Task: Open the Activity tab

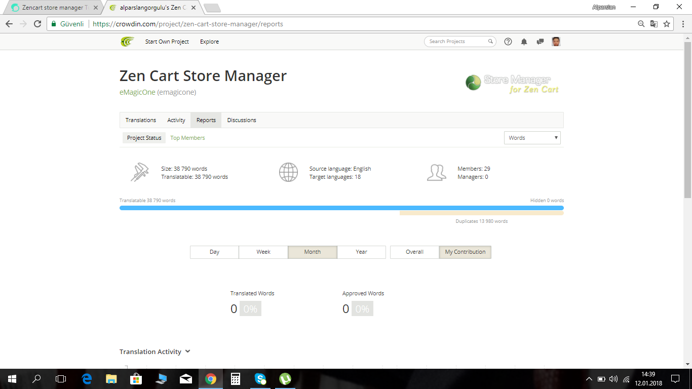Action: point(176,120)
